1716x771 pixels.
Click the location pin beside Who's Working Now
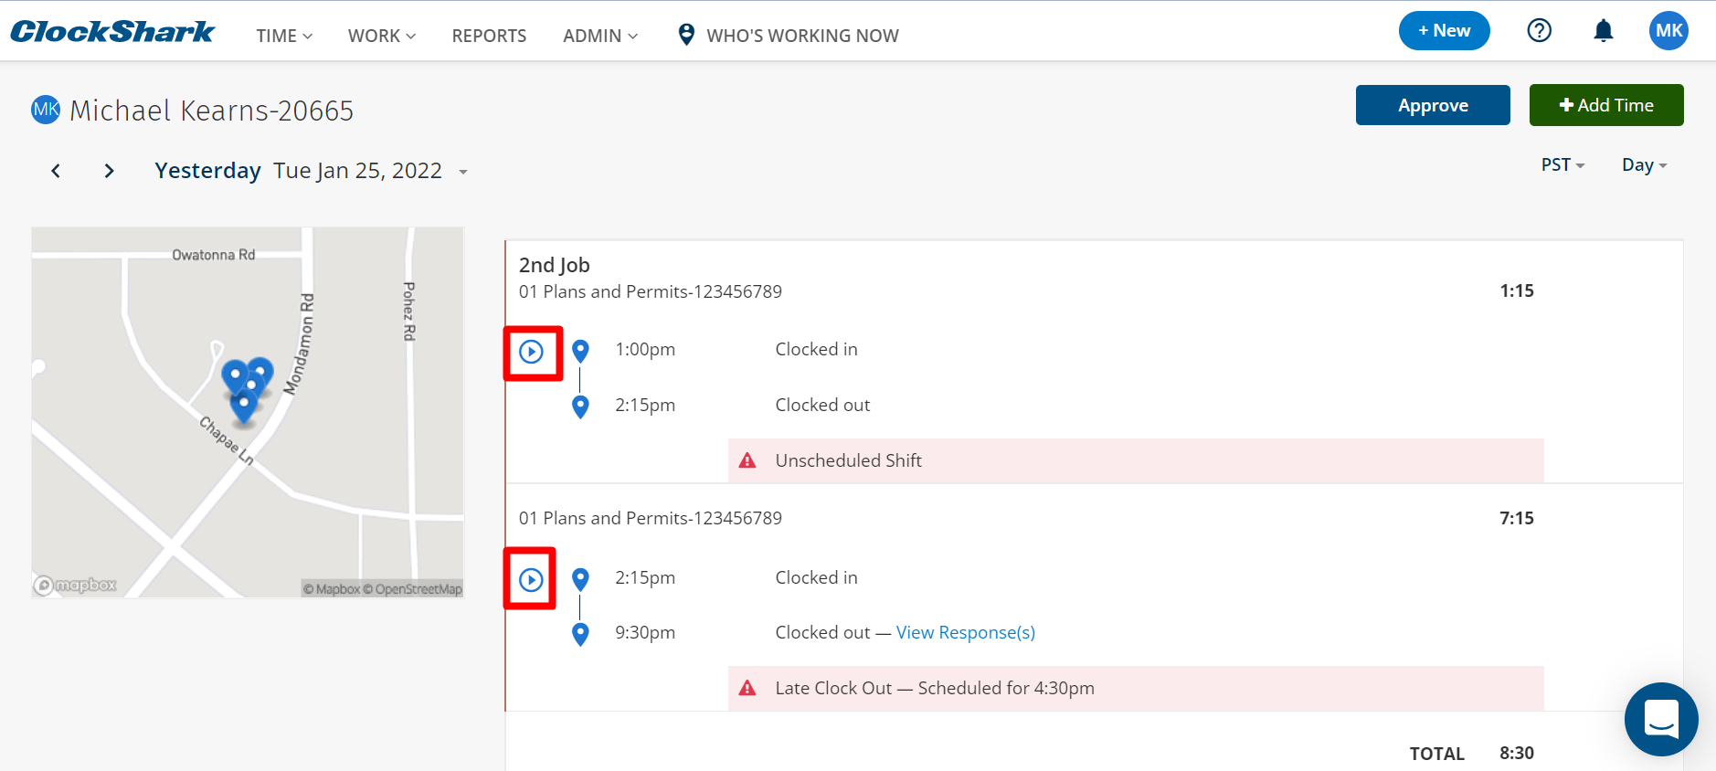[686, 35]
